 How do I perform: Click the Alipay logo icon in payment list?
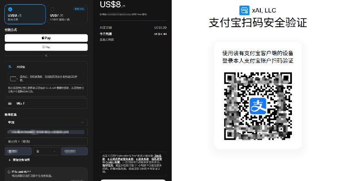pos(10,67)
